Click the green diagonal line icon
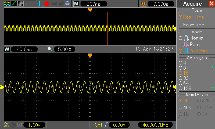This screenshot has height=129, width=215. click(14, 3)
